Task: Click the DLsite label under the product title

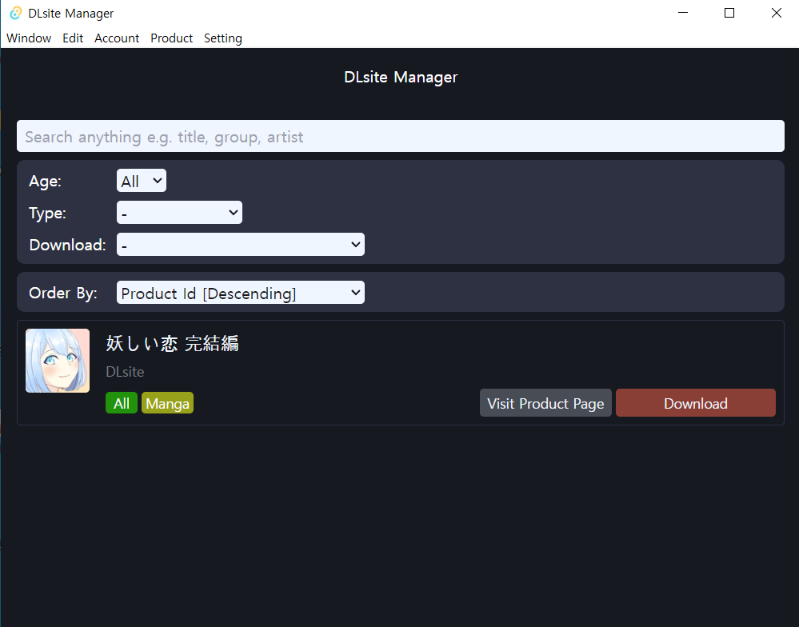Action: click(124, 372)
